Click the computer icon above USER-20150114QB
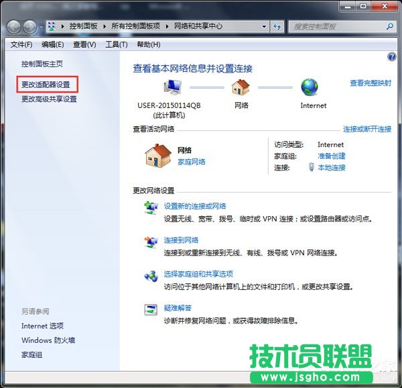This screenshot has height=388, width=402. coord(173,87)
